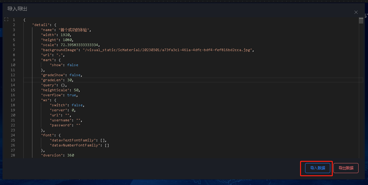
Task: Toggle fullscreen mode for the code editor
Action: 6,19
